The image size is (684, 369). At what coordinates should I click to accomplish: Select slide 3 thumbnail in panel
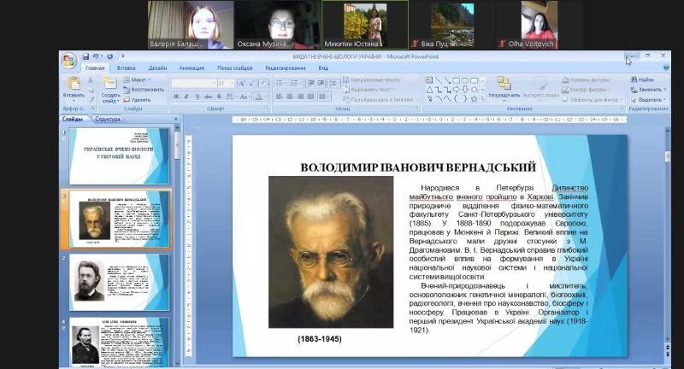click(x=119, y=281)
